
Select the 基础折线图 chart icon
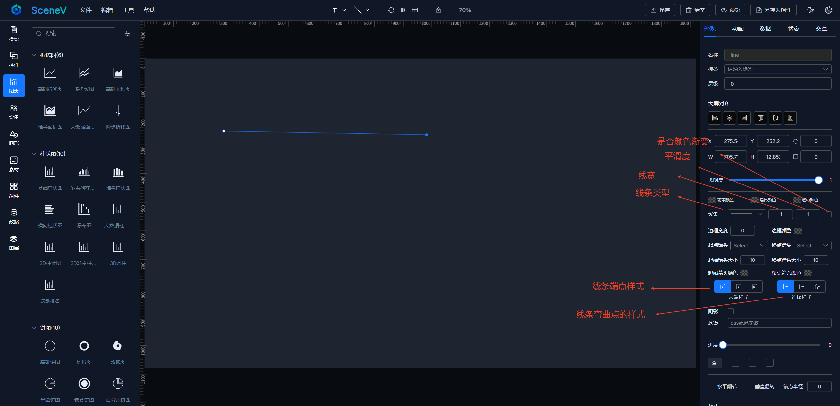pyautogui.click(x=50, y=73)
